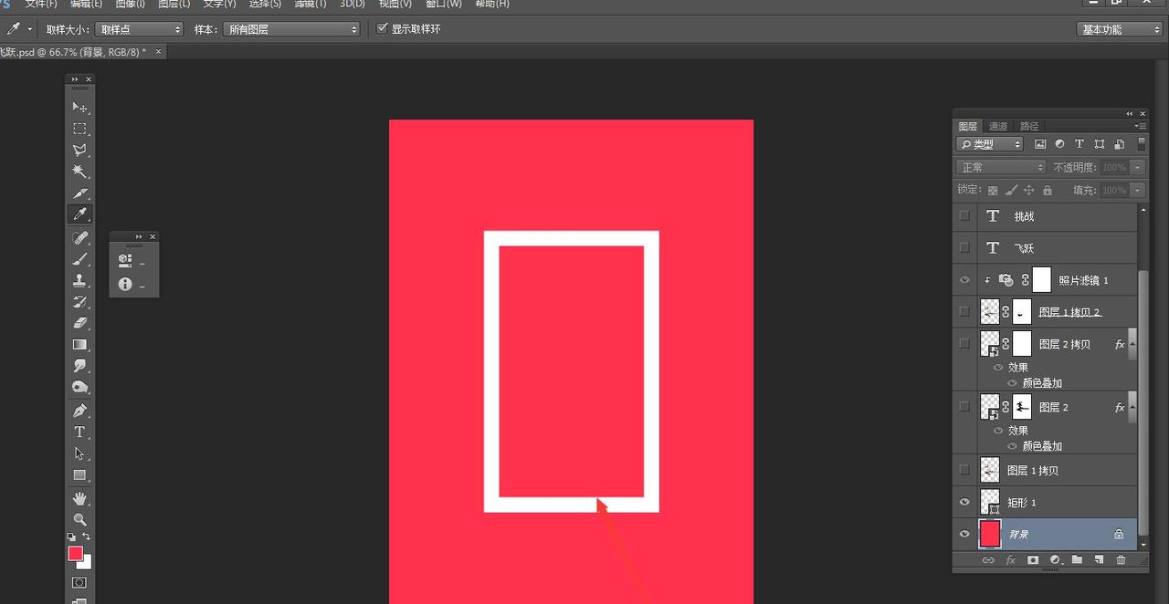Select the Hand tool
This screenshot has height=604, width=1169.
pos(79,498)
